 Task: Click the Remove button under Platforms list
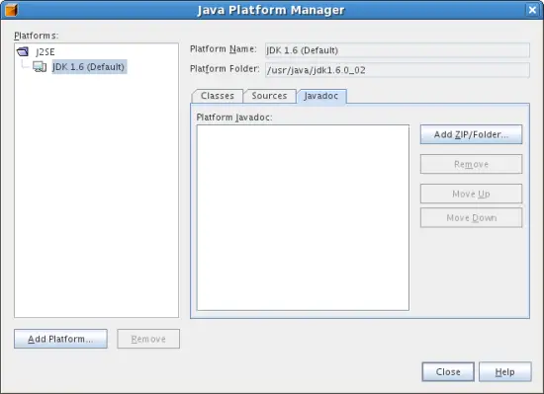pyautogui.click(x=148, y=339)
